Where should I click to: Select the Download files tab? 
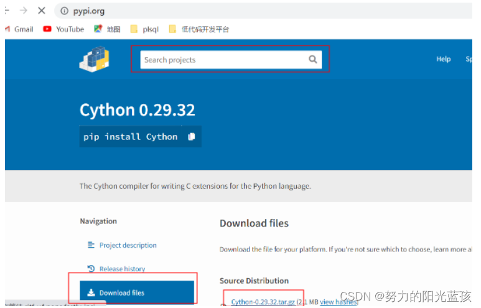pyautogui.click(x=137, y=292)
